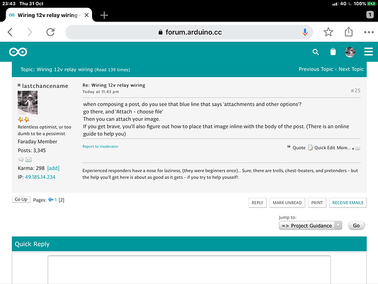Click the Go Up button
The image size is (378, 284).
[21, 199]
